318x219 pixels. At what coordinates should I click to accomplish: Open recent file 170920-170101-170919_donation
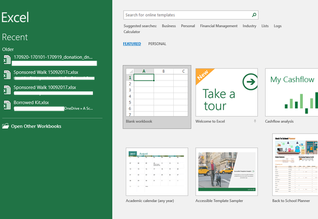coord(53,57)
